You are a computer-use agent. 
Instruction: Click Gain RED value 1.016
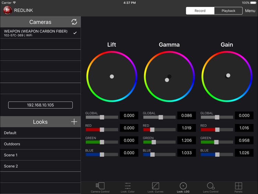tap(244, 128)
